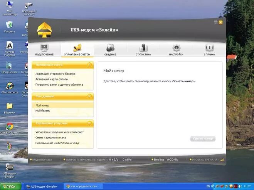The width and height of the screenshot is (254, 190).
Task: Open the Справка tab
Action: pos(209,50)
